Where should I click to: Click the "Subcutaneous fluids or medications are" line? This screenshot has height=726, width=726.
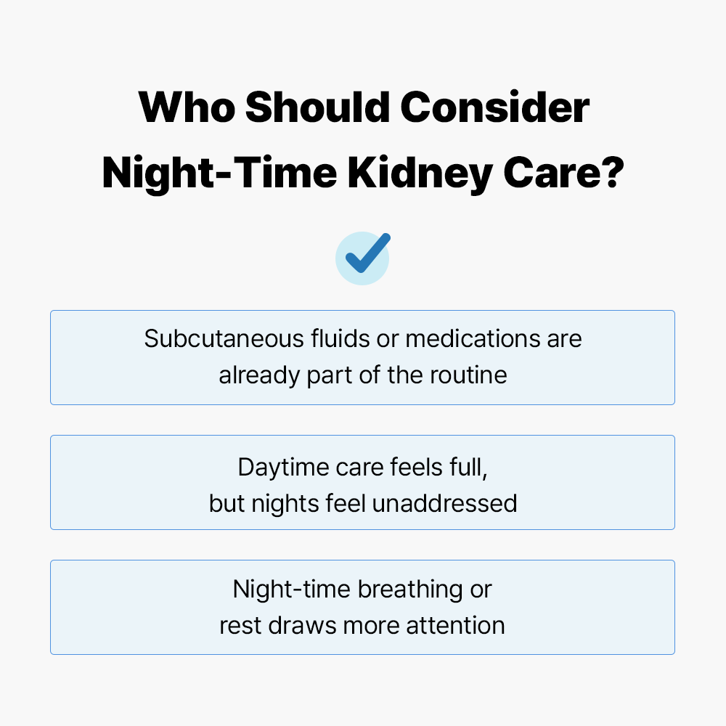point(362,339)
